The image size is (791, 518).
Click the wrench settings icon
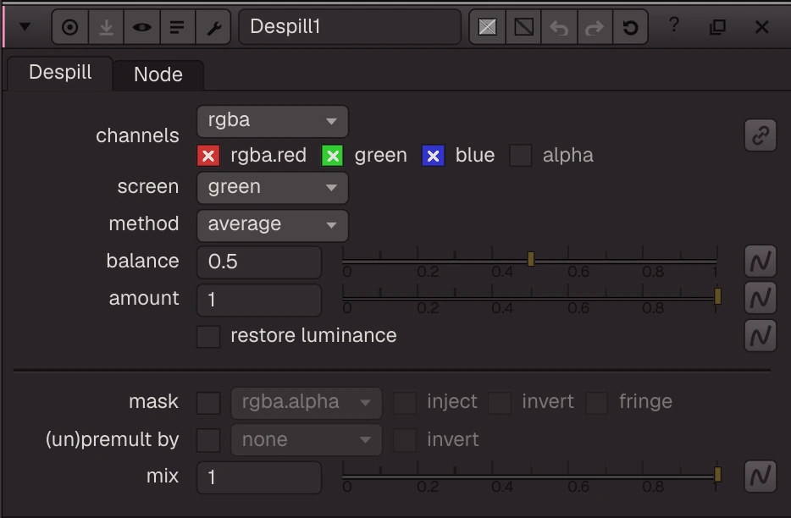point(213,27)
